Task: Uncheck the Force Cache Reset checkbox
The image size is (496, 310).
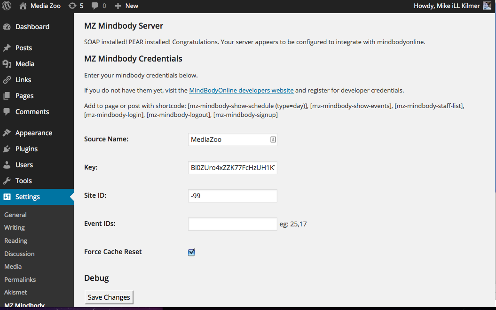Action: pyautogui.click(x=191, y=252)
